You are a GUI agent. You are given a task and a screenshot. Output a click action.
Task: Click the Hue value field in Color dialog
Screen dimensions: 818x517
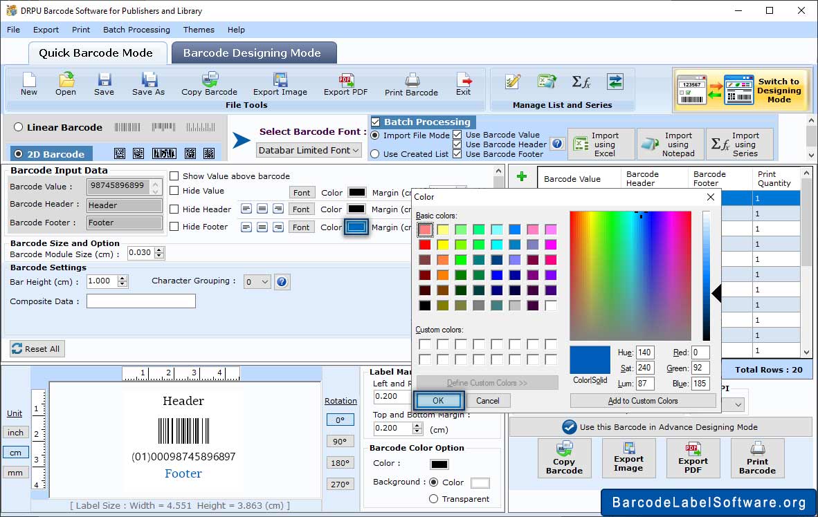[x=645, y=352]
